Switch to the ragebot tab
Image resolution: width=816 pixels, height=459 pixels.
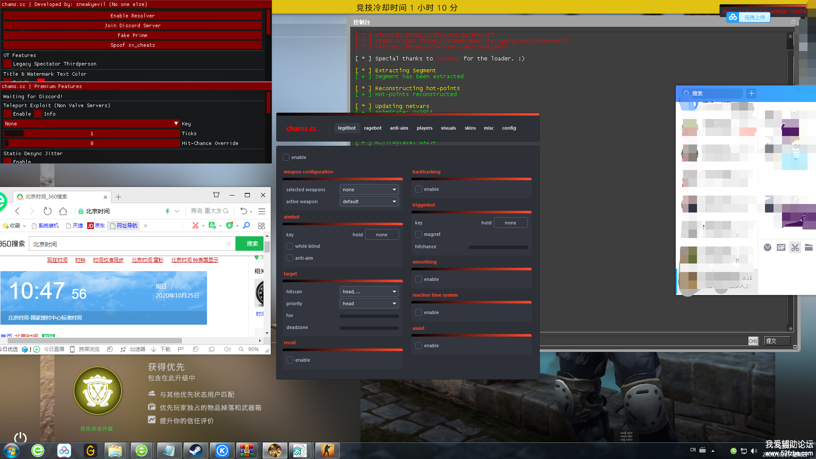pos(373,128)
